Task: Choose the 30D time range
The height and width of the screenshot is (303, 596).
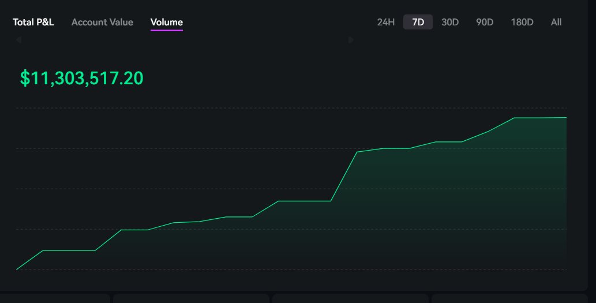Action: [x=450, y=22]
